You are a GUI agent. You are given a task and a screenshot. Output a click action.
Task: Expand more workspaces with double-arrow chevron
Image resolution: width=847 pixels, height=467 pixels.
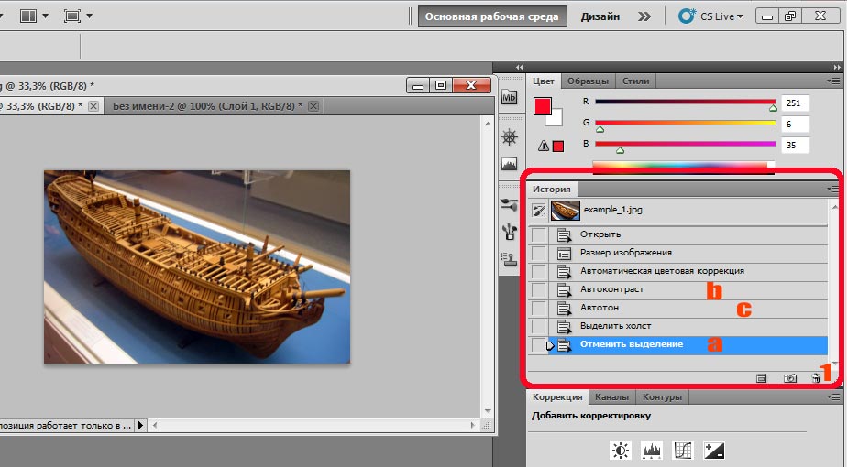(x=645, y=16)
